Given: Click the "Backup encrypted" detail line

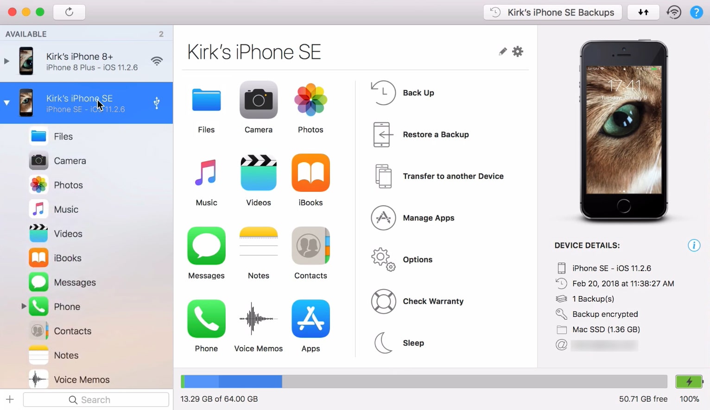Looking at the screenshot, I should pos(605,314).
